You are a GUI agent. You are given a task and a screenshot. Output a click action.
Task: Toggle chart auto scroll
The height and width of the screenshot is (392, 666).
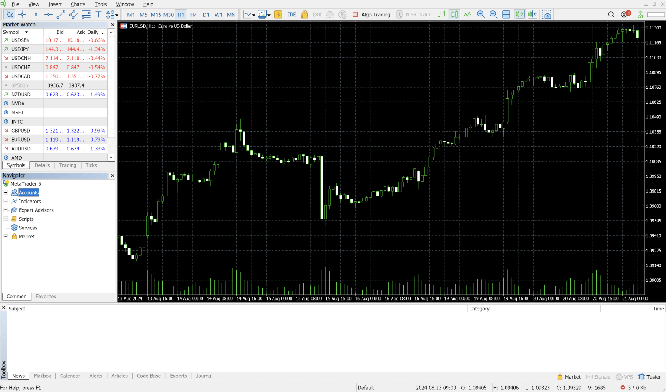pos(519,15)
